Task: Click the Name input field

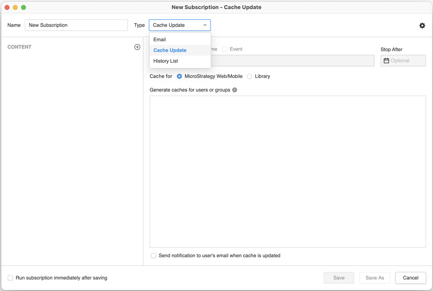Action: (76, 25)
